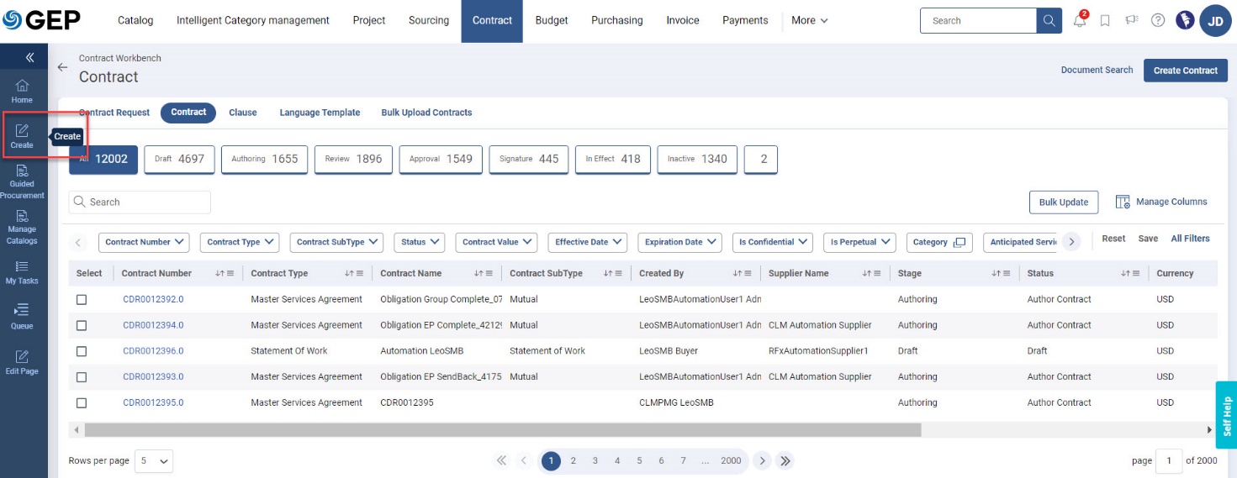
Task: Click the search magnifier button in header
Action: pos(1049,21)
